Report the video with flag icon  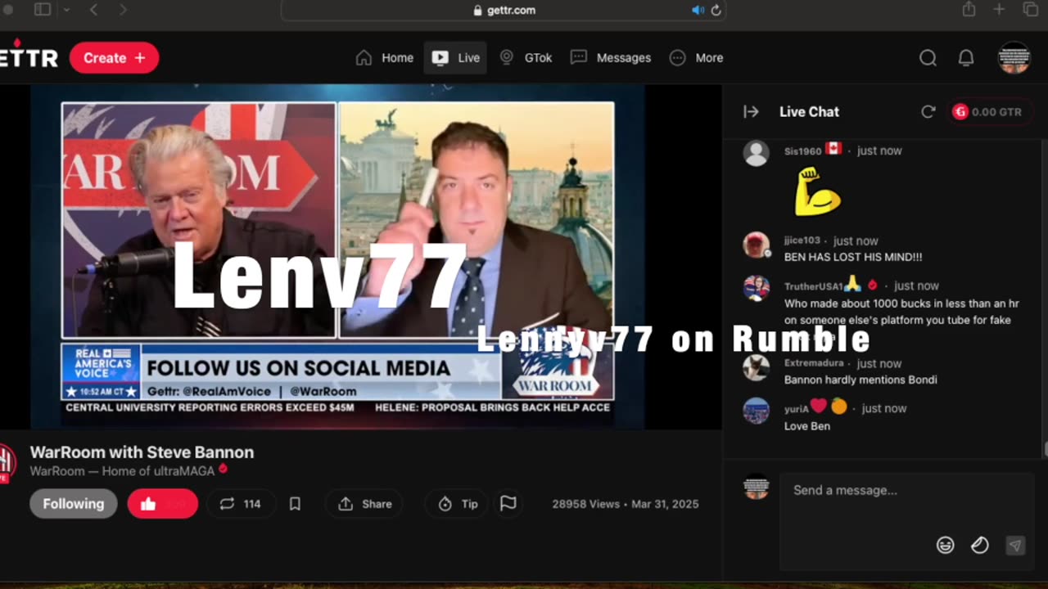pos(508,504)
